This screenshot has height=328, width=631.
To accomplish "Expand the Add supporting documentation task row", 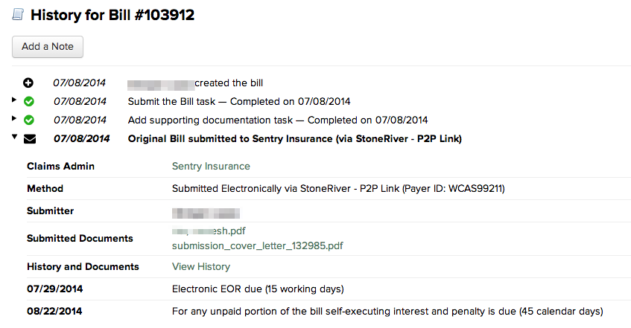I will coord(14,118).
